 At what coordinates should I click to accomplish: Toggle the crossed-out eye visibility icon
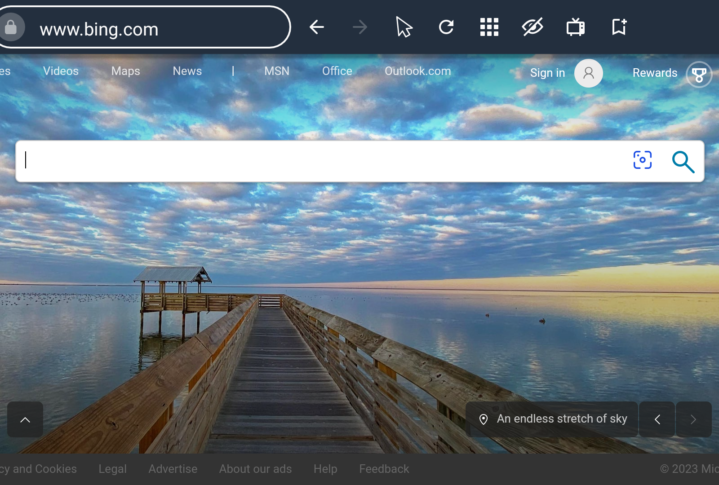click(x=533, y=27)
